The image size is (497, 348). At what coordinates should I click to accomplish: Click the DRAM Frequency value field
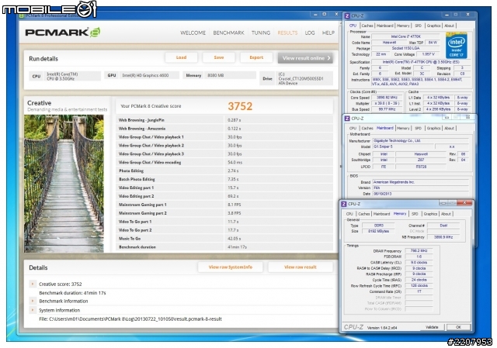[x=419, y=250]
